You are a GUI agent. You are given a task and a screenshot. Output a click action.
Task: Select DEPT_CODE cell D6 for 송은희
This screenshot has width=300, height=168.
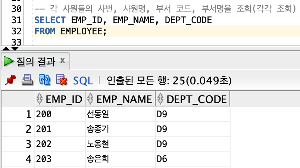coord(193,159)
